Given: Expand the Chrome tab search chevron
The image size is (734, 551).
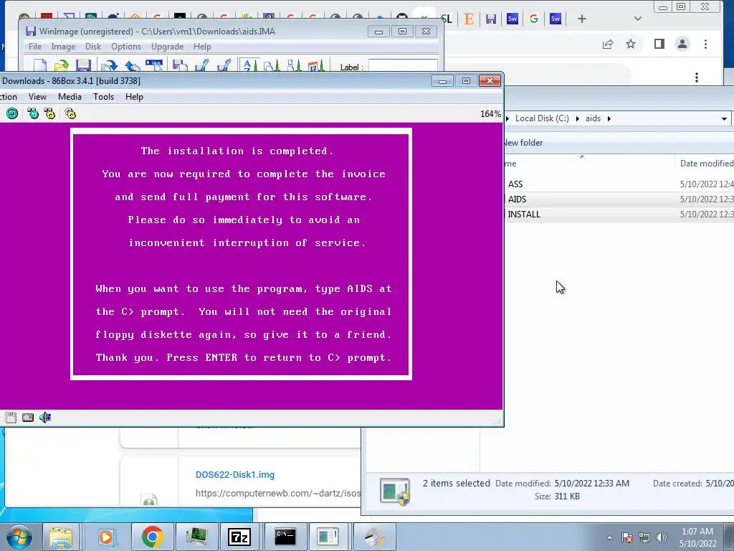Looking at the screenshot, I should [x=637, y=19].
